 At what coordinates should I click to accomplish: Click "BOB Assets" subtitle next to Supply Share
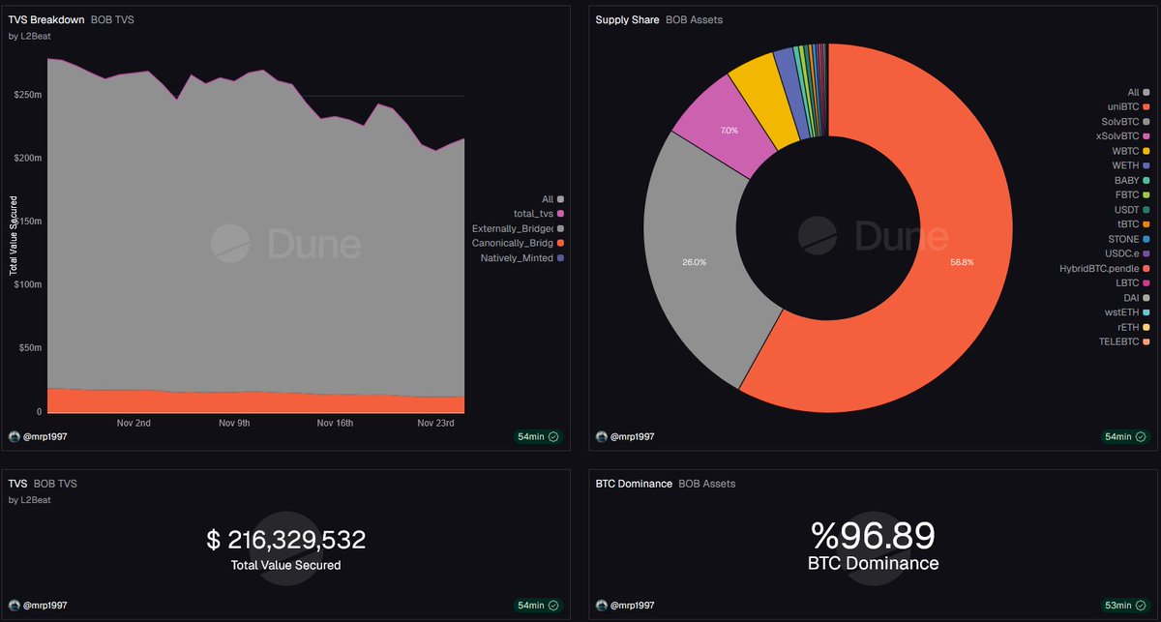[x=694, y=19]
